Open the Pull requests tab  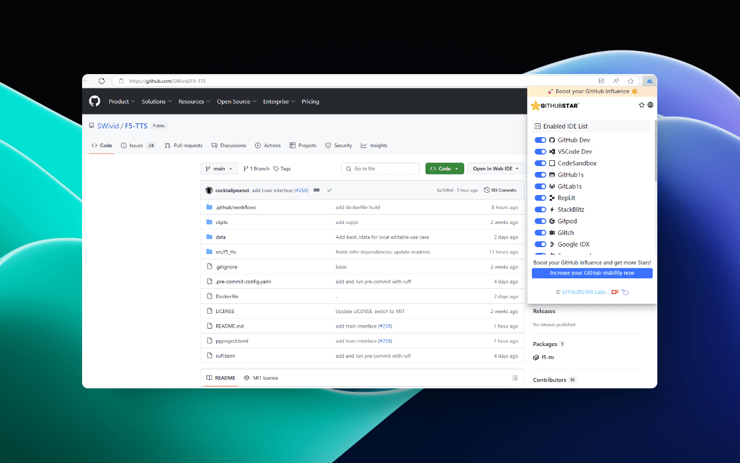183,145
